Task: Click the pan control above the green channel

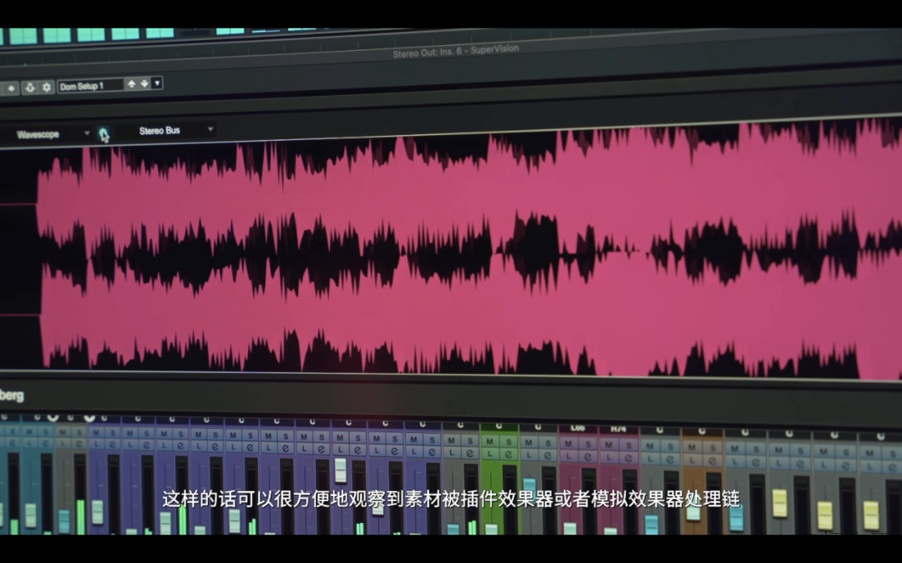Action: pyautogui.click(x=499, y=427)
